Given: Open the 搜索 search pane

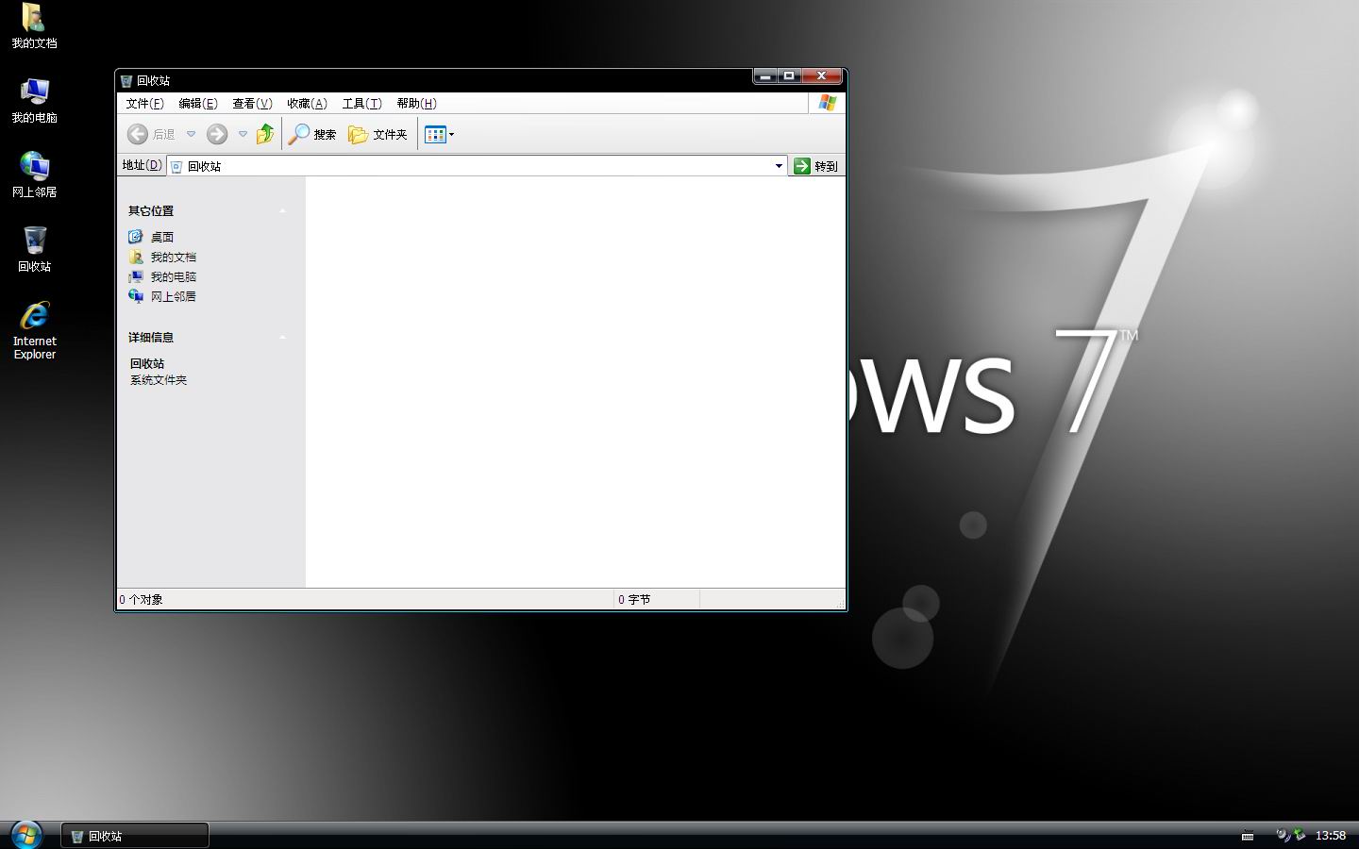Looking at the screenshot, I should [312, 134].
